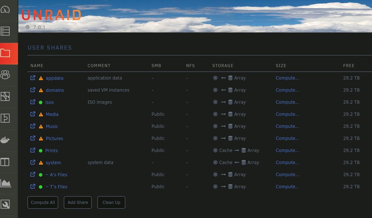Click the green status dot next to isos

pyautogui.click(x=41, y=103)
